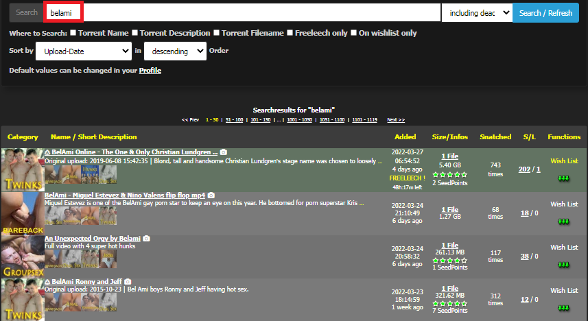Open the Christian Lundgren torrent title link
The image size is (588, 321).
(134, 152)
